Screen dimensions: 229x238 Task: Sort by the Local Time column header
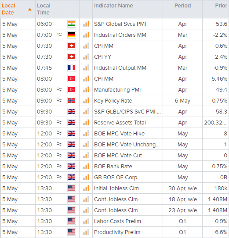click(x=44, y=9)
